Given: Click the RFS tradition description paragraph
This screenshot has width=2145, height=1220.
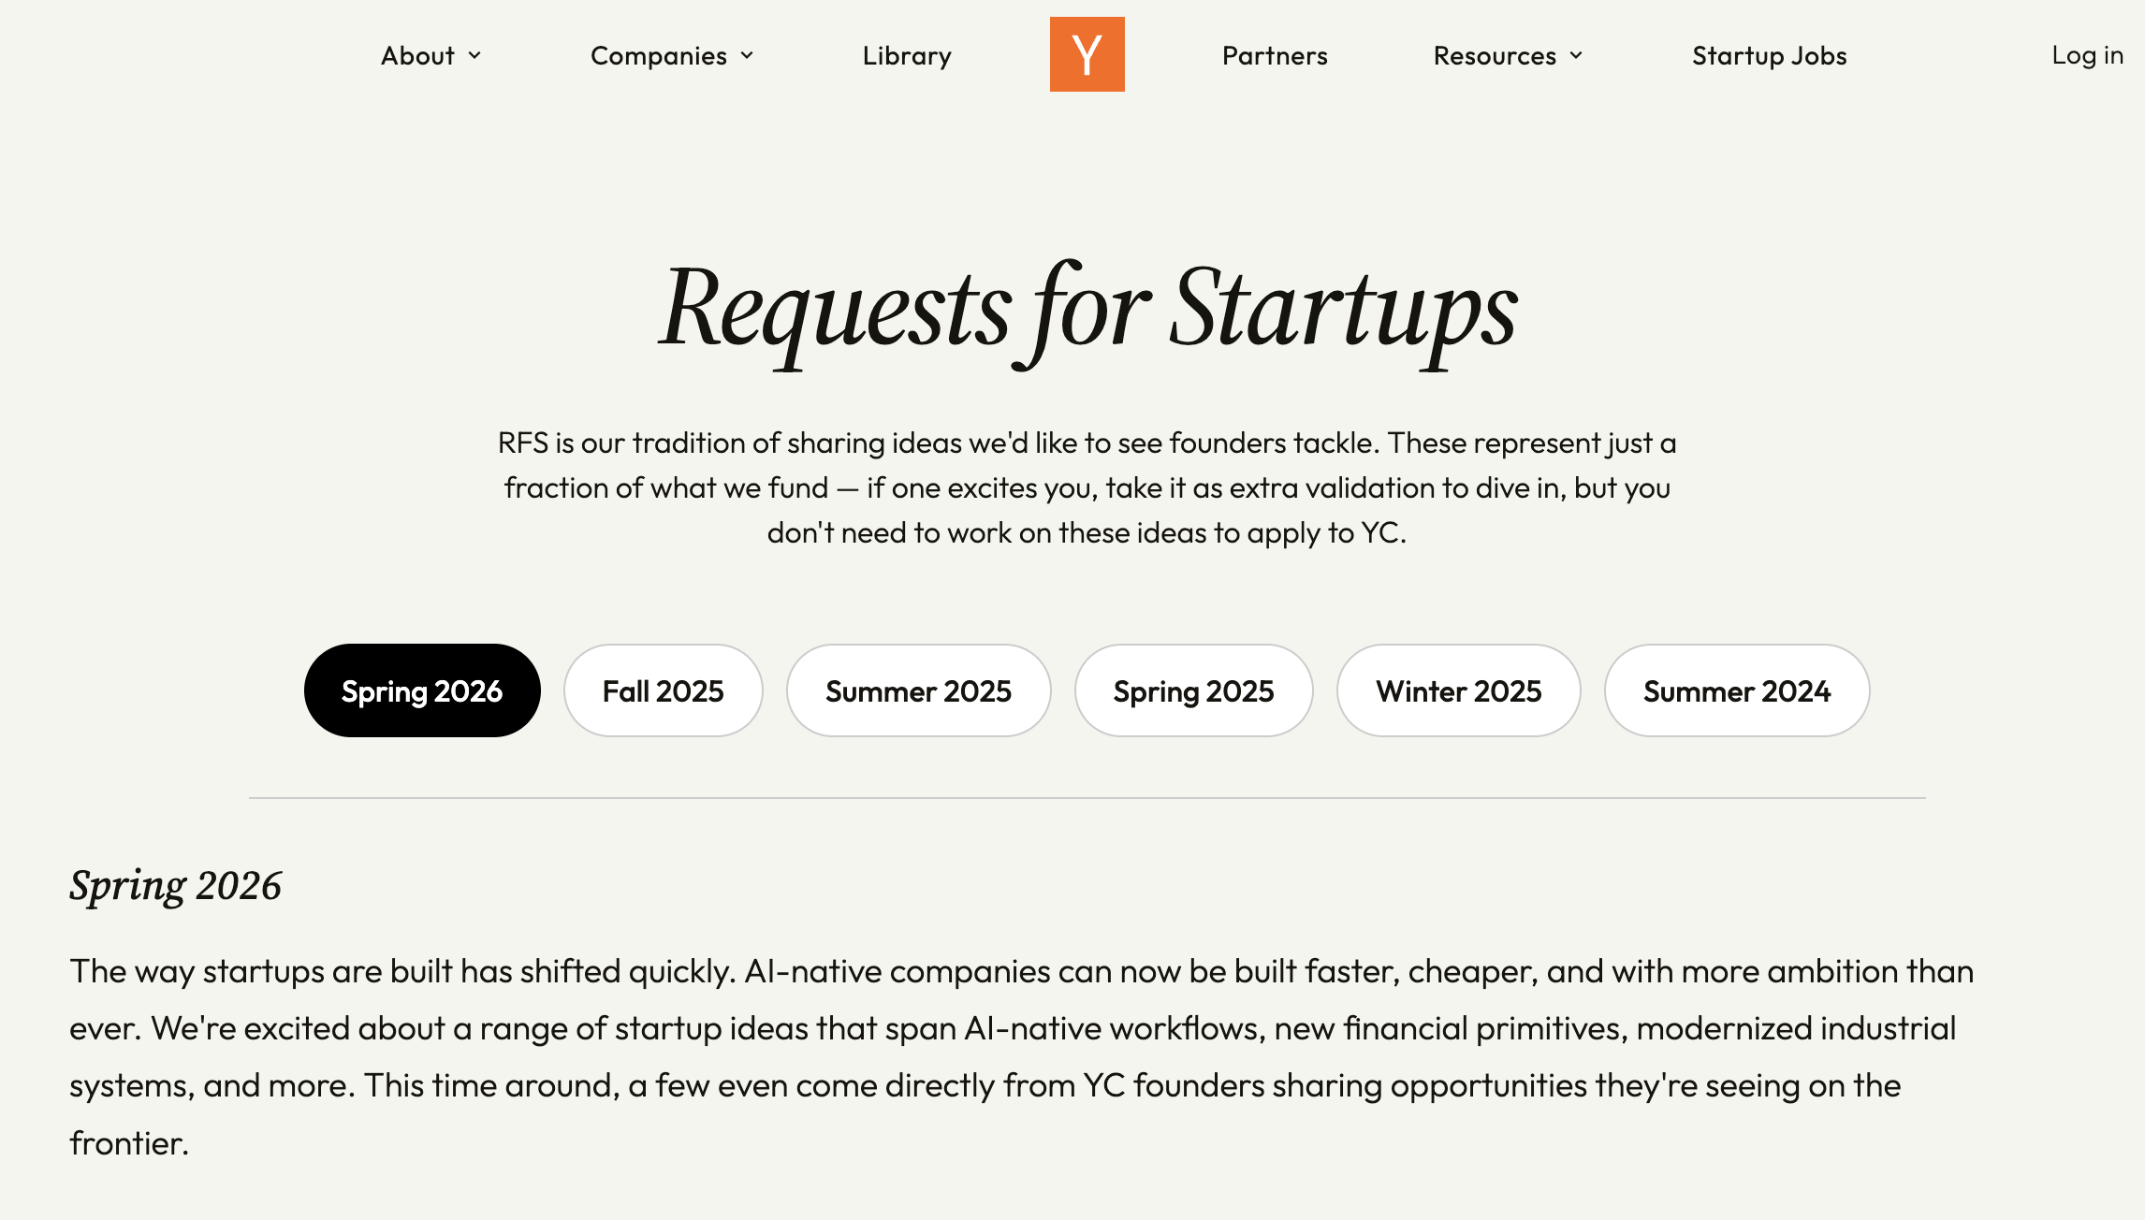Looking at the screenshot, I should click(x=1087, y=487).
